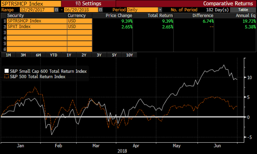Select the SPTRSMCP Index security cell

coord(37,21)
